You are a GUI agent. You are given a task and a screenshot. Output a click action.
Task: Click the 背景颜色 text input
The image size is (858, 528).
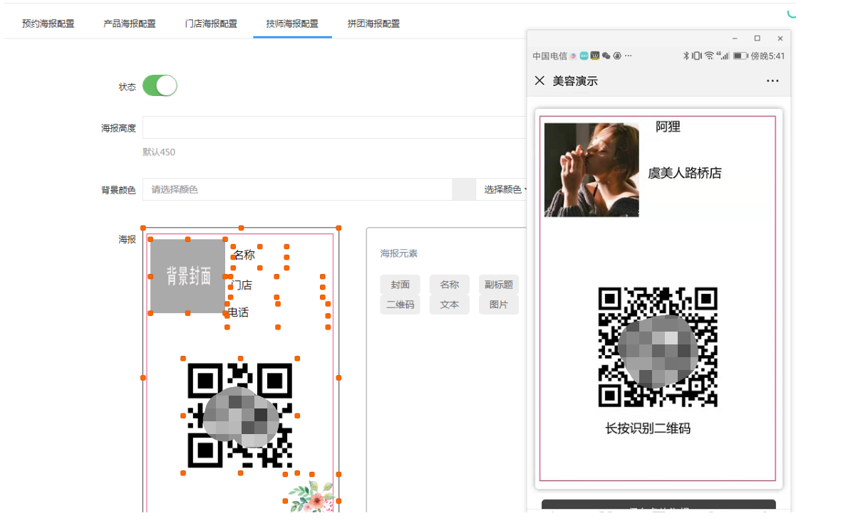point(297,189)
